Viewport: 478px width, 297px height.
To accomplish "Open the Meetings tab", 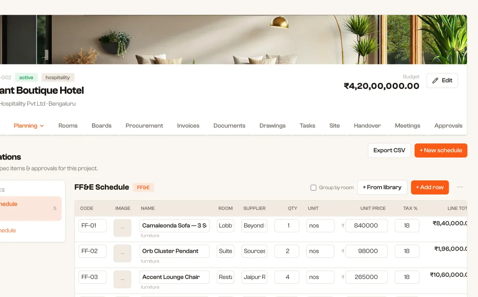I will pyautogui.click(x=407, y=126).
